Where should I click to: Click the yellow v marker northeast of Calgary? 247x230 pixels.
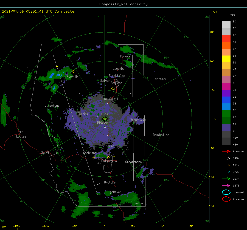[x=114, y=156]
